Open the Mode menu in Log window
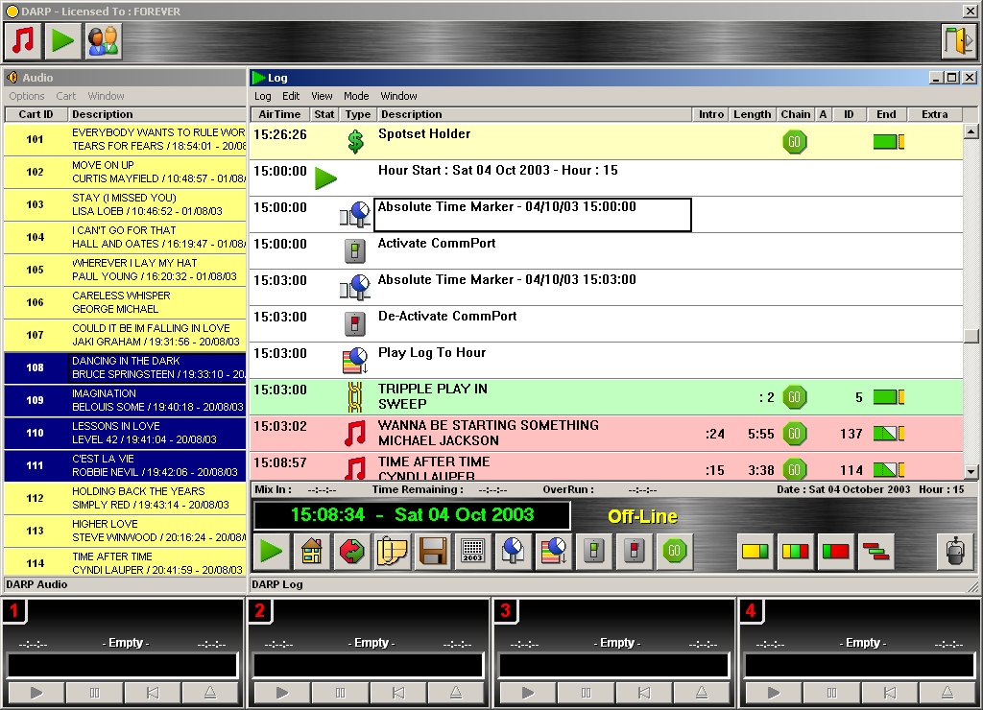The height and width of the screenshot is (710, 983). [x=356, y=96]
